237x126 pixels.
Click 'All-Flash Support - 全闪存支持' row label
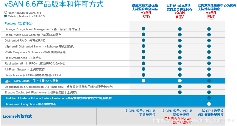[25, 70]
